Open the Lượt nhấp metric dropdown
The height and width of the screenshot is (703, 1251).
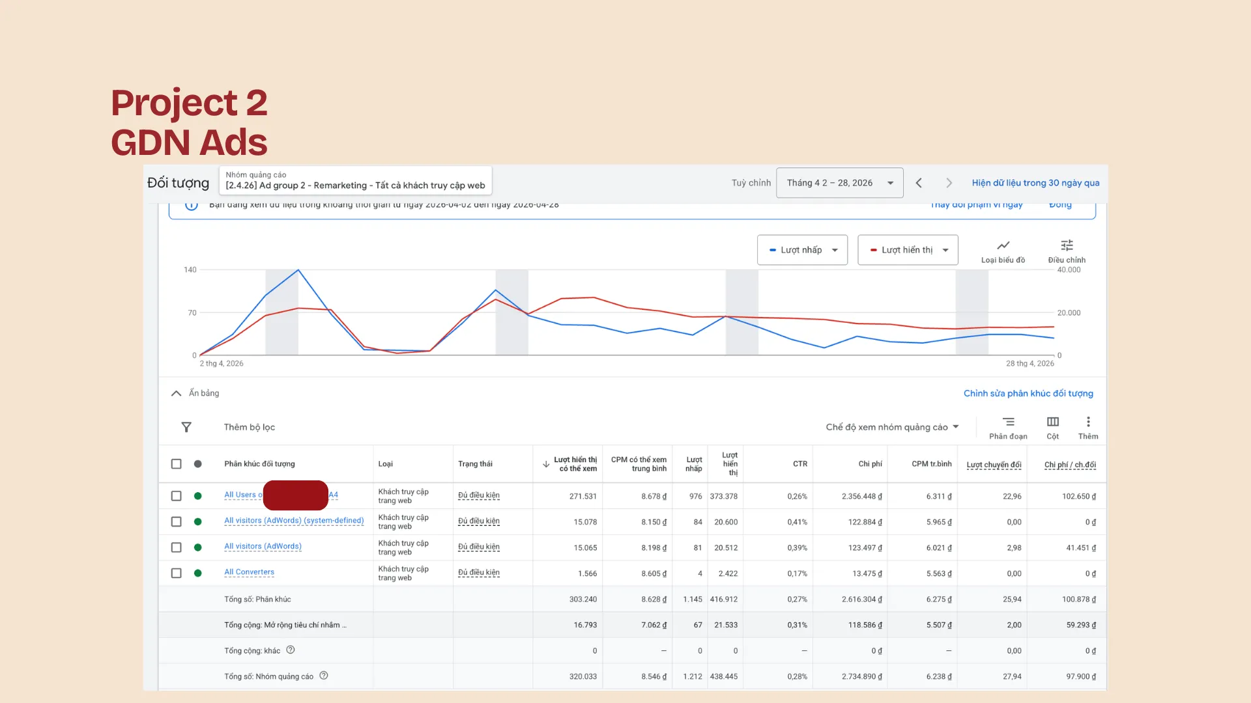802,250
